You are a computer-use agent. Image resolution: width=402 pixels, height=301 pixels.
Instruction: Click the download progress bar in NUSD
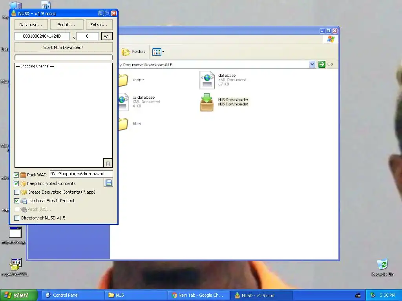point(64,57)
